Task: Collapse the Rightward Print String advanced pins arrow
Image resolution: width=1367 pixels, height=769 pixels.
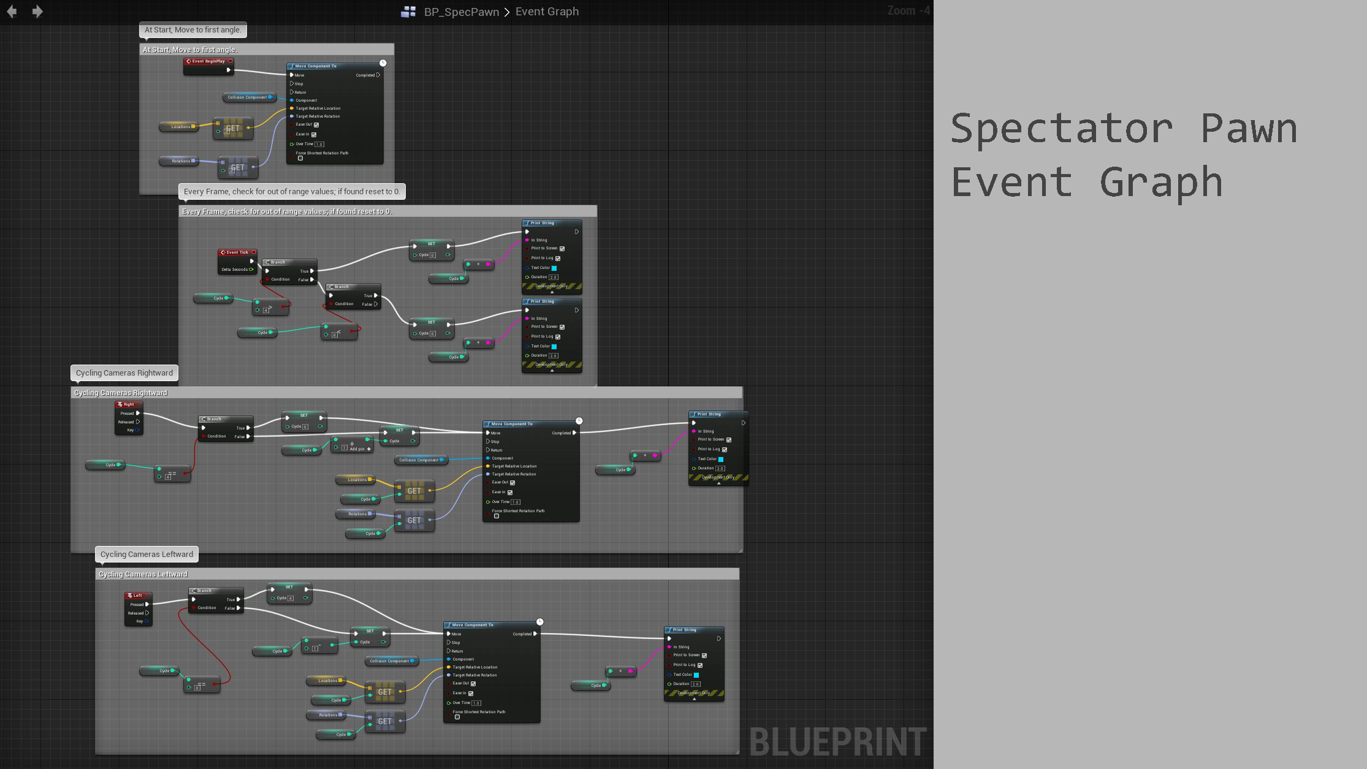Action: pyautogui.click(x=718, y=483)
